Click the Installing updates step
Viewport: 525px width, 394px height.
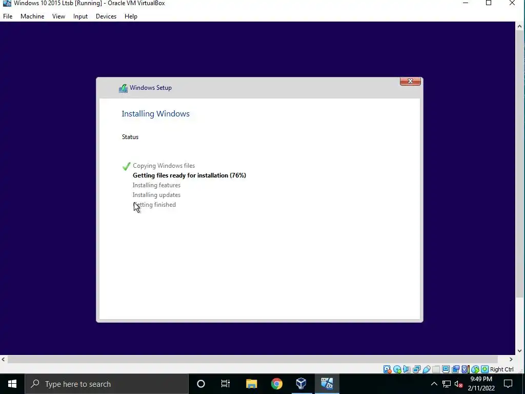point(156,194)
